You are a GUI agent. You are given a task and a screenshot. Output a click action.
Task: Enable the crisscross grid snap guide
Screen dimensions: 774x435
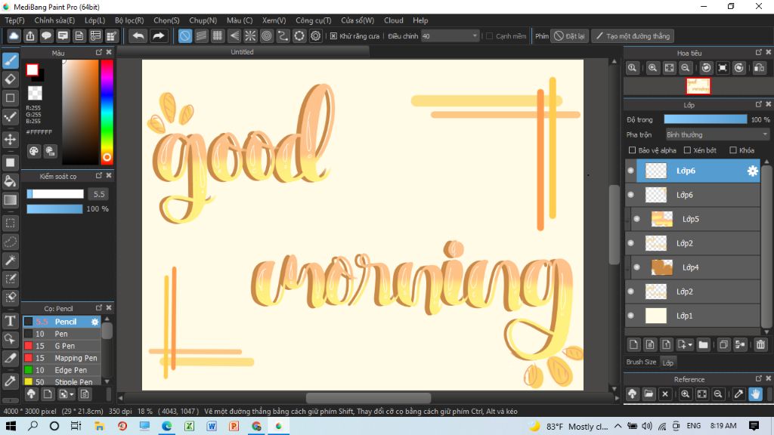[x=218, y=36]
